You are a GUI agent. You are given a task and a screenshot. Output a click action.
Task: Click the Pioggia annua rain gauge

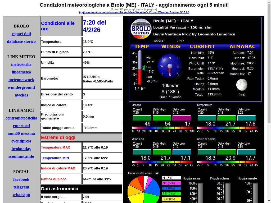click(x=200, y=193)
